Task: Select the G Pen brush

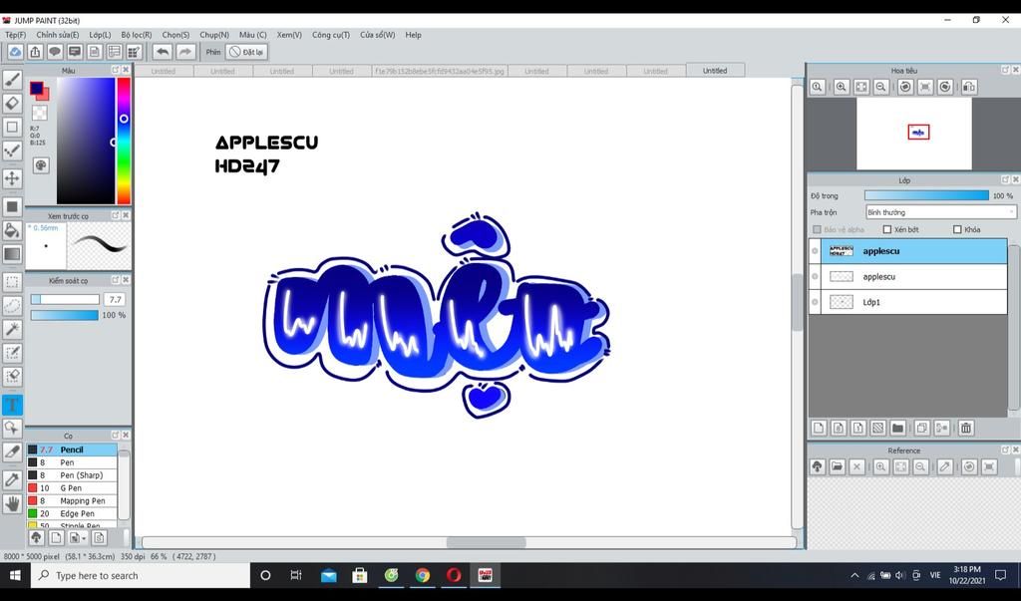Action: pyautogui.click(x=72, y=487)
